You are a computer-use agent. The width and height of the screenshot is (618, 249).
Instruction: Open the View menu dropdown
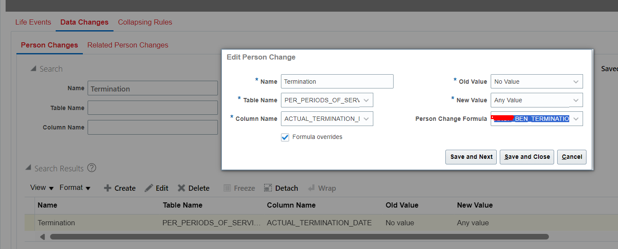click(42, 188)
